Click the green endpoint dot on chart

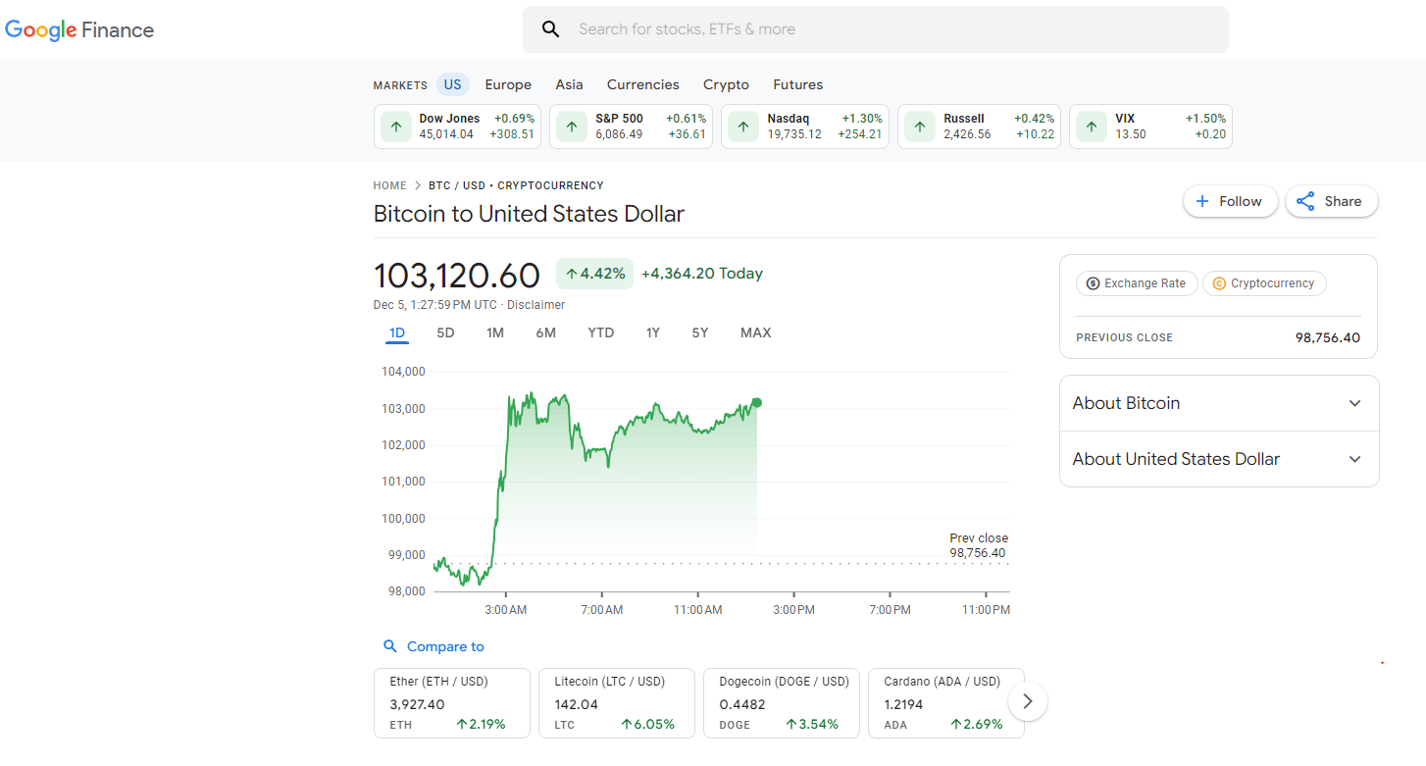click(x=756, y=402)
